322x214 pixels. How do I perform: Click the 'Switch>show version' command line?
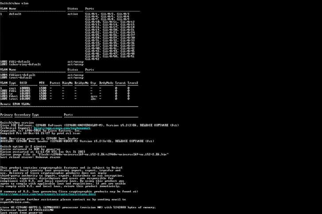coord(17,122)
